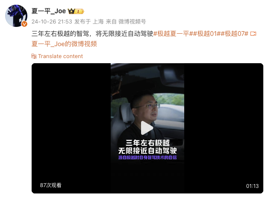Viewport: 268px width, 202px height.
Task: Click the post timestamp 24-10-26 21:53
Action: pyautogui.click(x=52, y=21)
